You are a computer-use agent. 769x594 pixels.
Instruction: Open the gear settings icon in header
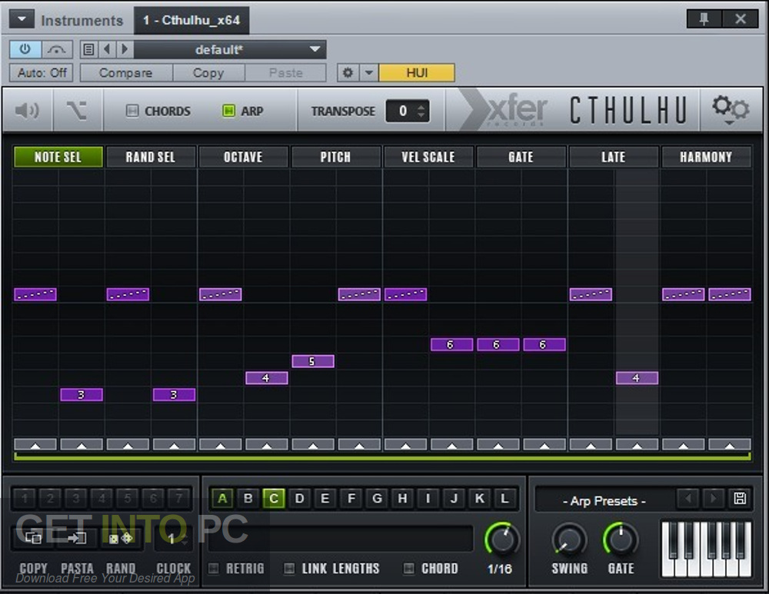348,73
